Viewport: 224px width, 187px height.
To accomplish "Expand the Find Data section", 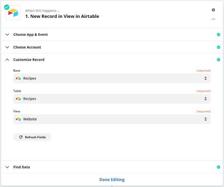I will click(x=112, y=167).
